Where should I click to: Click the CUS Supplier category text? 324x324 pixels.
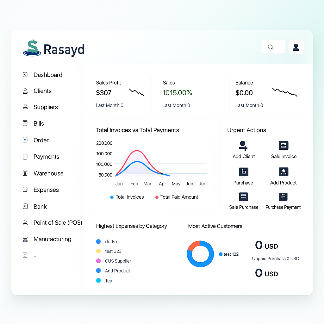tap(118, 261)
